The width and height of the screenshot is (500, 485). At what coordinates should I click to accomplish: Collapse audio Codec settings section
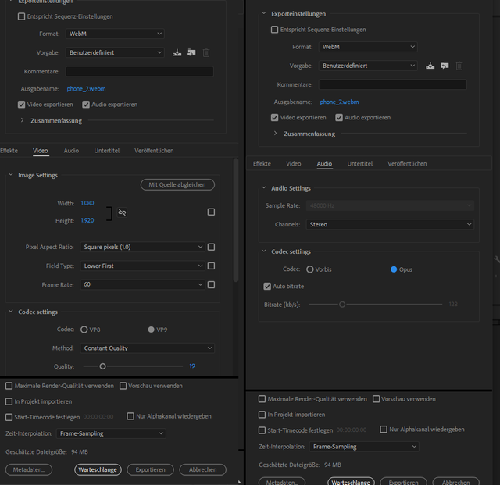(264, 251)
